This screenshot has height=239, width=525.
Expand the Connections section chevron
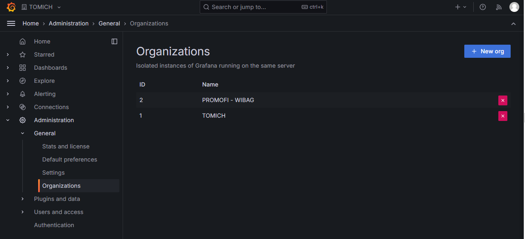[8, 107]
